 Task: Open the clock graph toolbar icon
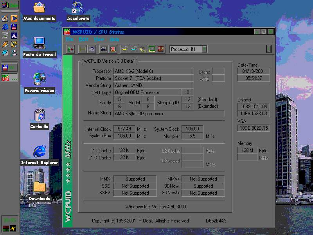coord(104,49)
